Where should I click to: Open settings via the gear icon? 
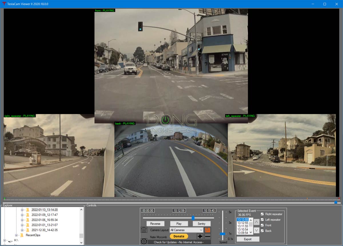point(144,241)
